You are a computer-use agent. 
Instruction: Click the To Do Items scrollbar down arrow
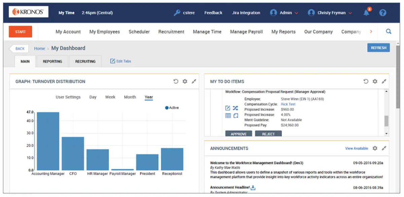[386, 134]
